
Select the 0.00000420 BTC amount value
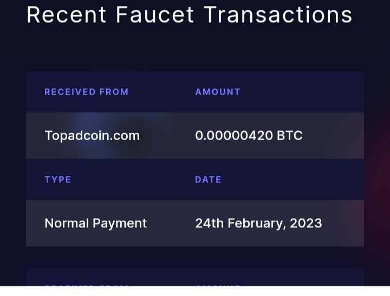pyautogui.click(x=249, y=135)
